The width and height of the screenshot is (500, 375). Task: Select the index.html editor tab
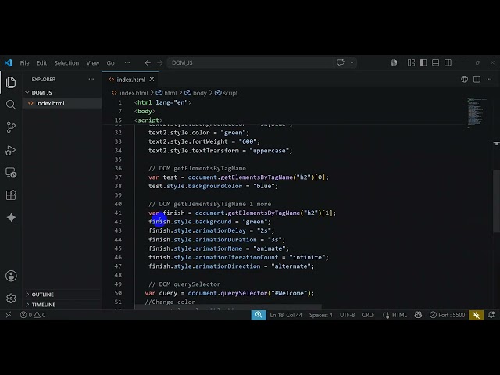[130, 80]
